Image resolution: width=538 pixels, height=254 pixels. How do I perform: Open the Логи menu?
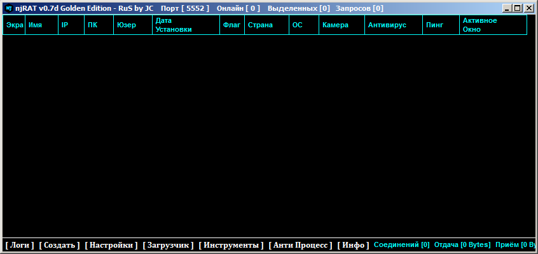[x=20, y=245]
